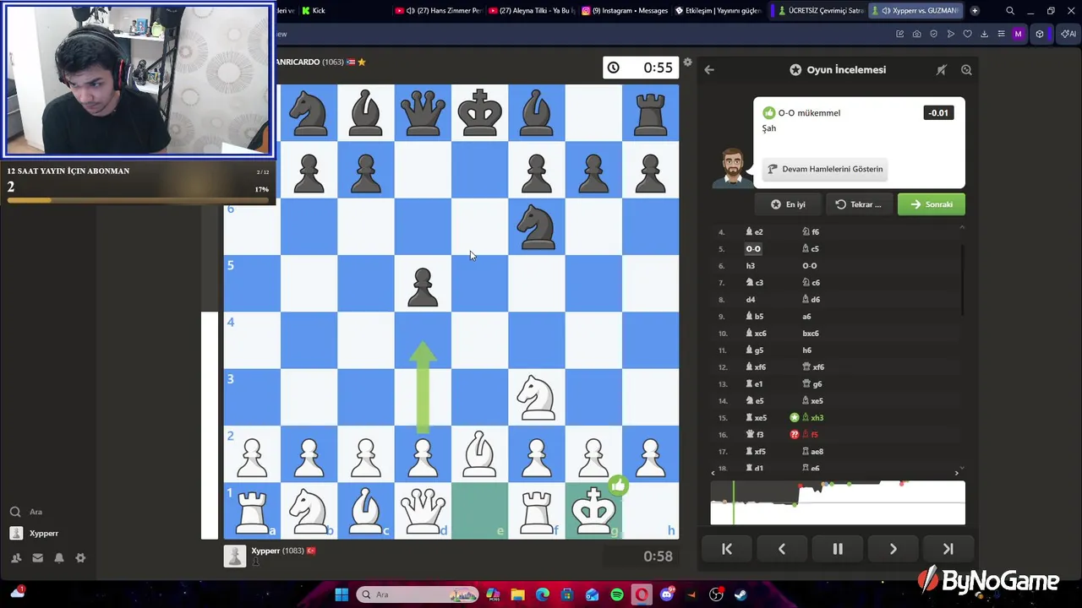This screenshot has width=1082, height=608.
Task: Open messages envelope icon in sidebar
Action: tap(37, 558)
